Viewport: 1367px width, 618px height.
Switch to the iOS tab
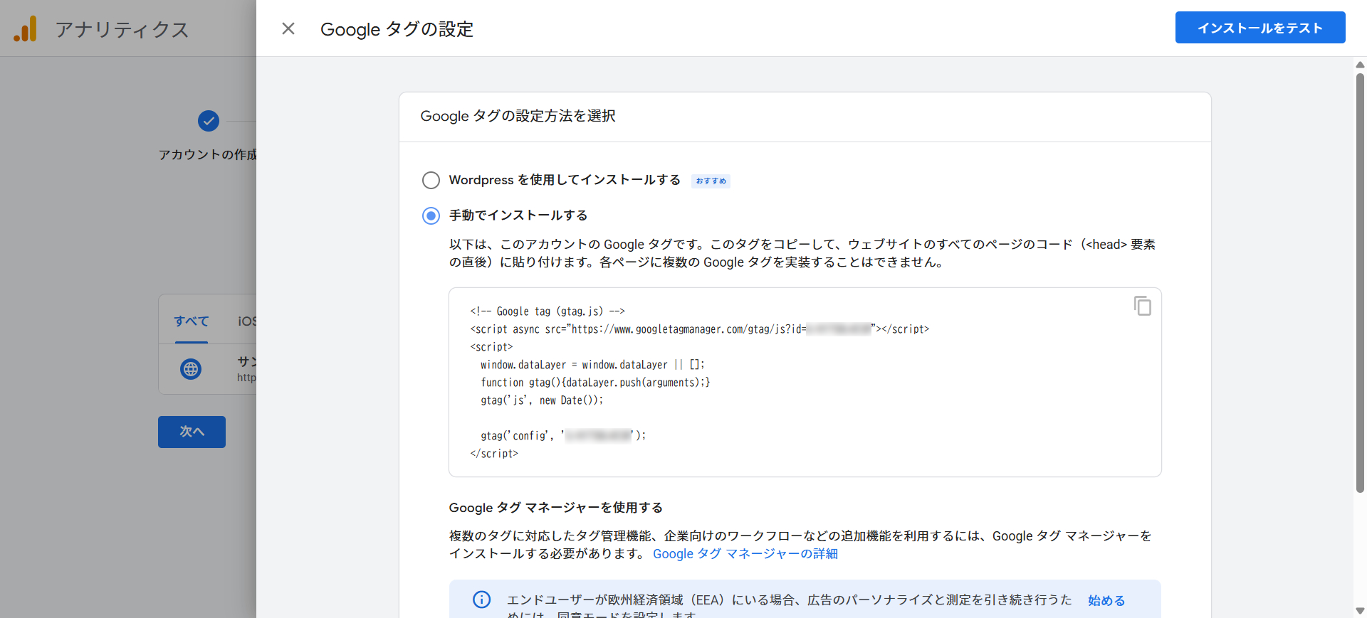tap(246, 321)
